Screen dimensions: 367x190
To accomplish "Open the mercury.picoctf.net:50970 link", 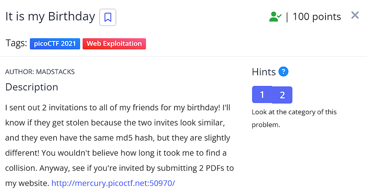I will point(113,183).
